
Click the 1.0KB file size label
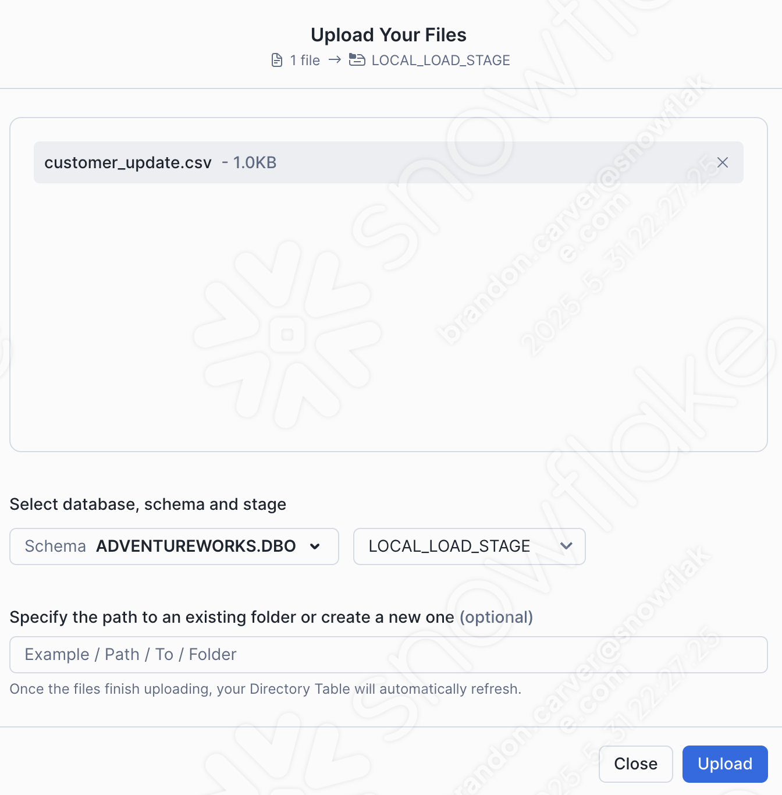(255, 162)
